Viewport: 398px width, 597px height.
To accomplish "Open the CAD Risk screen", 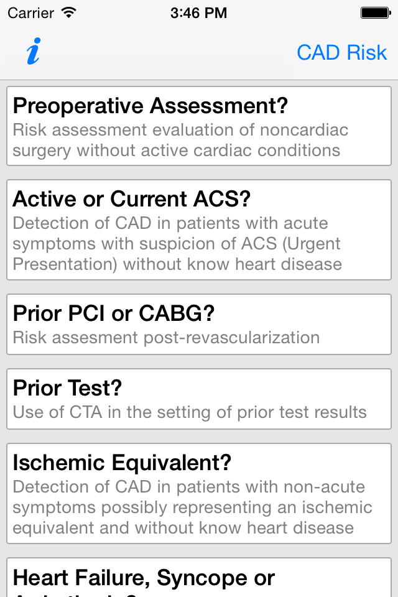I will coord(341,53).
